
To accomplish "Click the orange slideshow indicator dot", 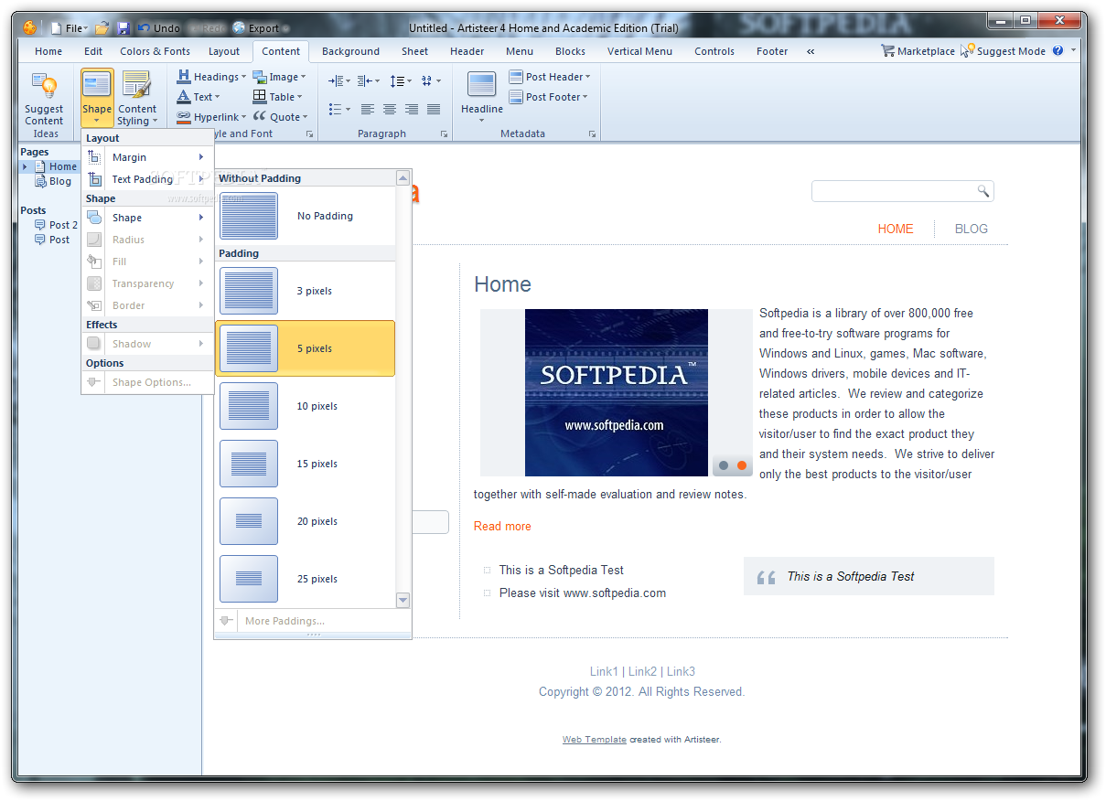I will point(742,465).
